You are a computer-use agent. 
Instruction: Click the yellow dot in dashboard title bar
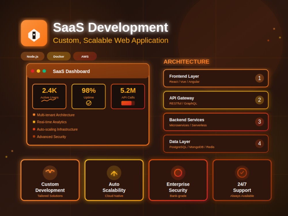[x=38, y=71]
